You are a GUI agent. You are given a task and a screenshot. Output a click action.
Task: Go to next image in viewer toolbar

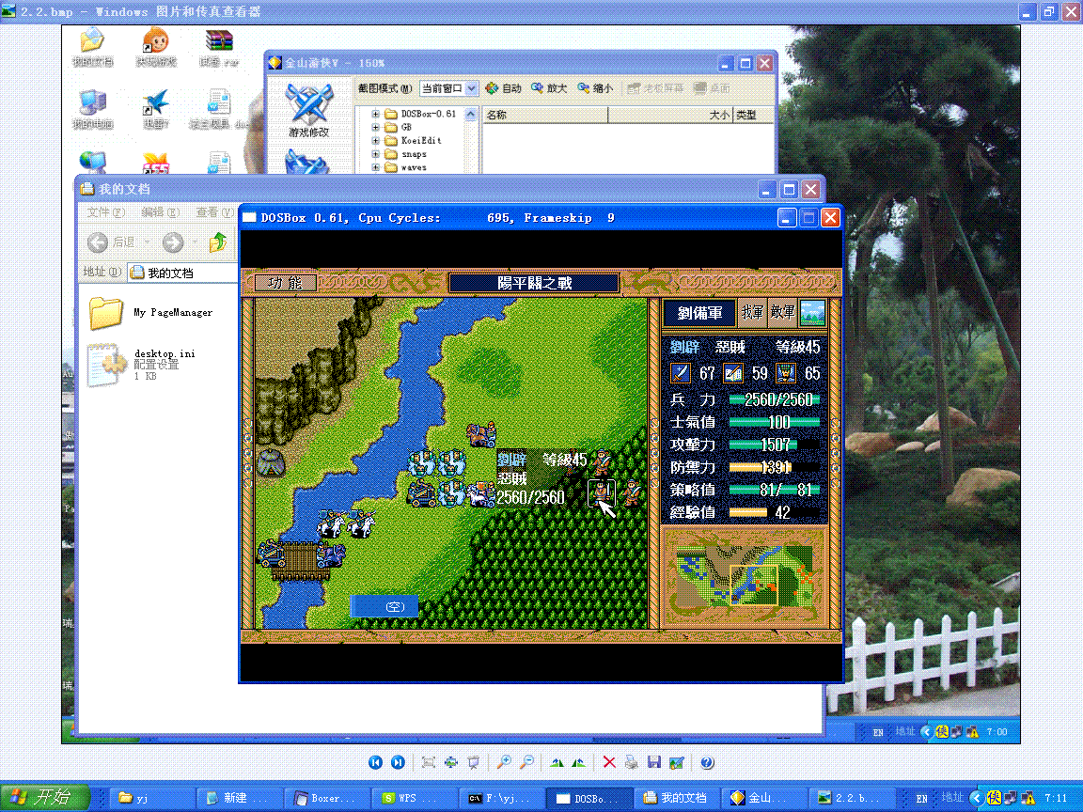point(398,762)
